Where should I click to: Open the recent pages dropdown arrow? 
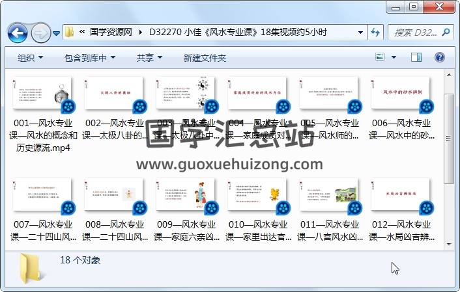click(56, 33)
